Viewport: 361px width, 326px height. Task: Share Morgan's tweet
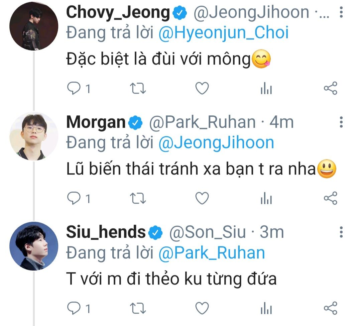(331, 199)
